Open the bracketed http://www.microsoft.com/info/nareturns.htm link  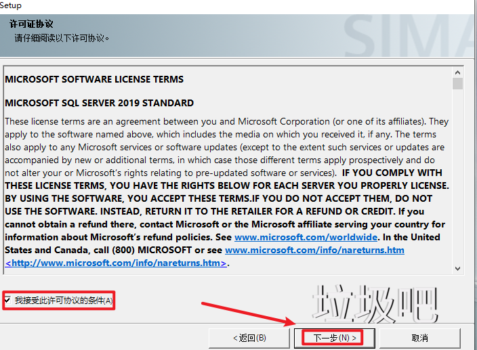[x=116, y=263]
